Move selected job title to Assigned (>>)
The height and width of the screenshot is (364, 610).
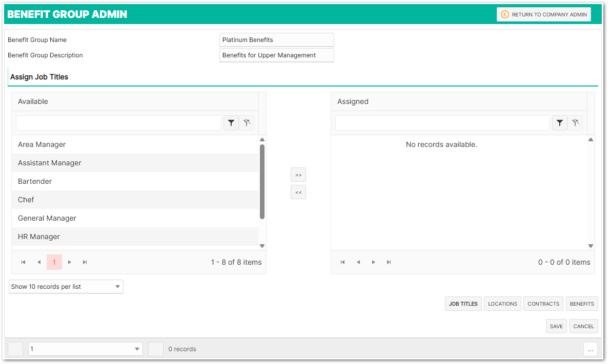[298, 175]
